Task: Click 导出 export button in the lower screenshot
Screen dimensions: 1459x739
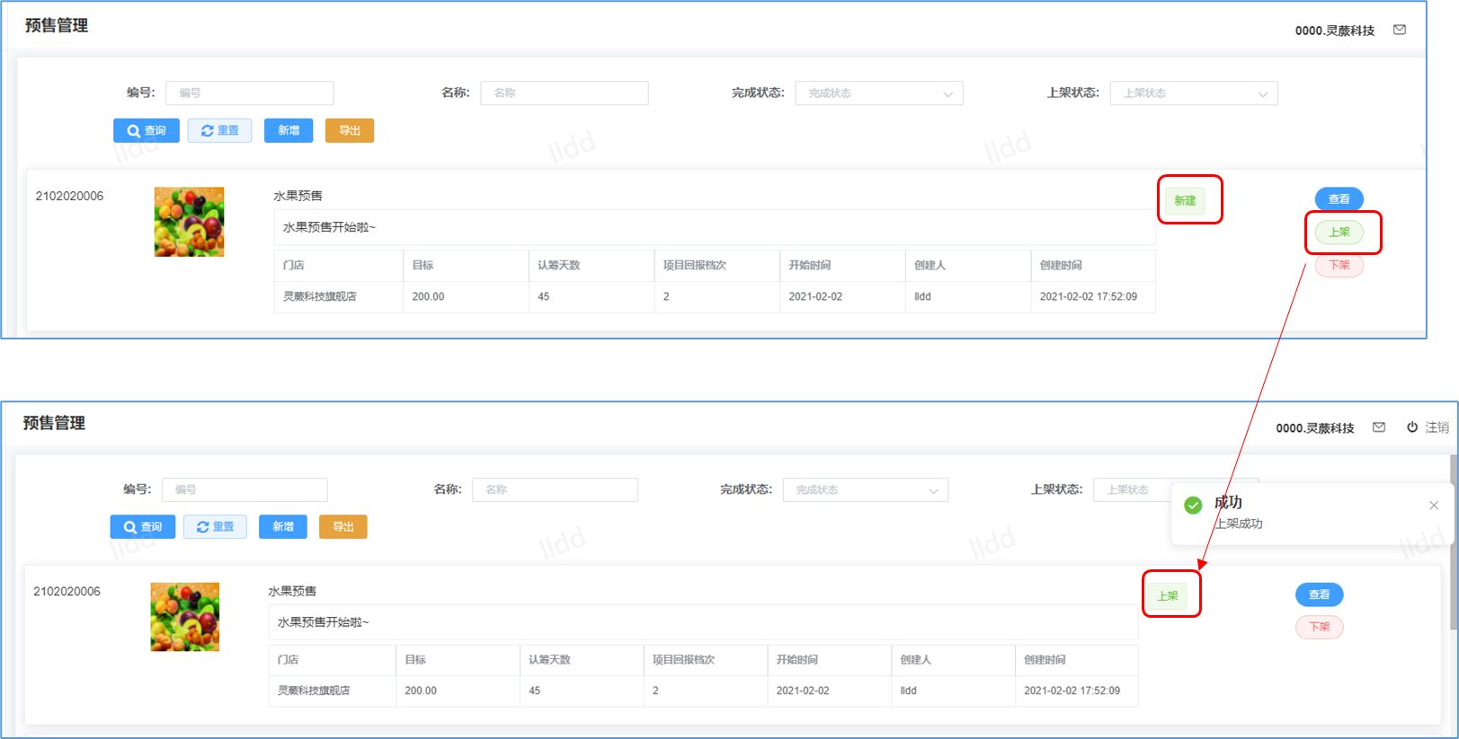Action: tap(343, 527)
